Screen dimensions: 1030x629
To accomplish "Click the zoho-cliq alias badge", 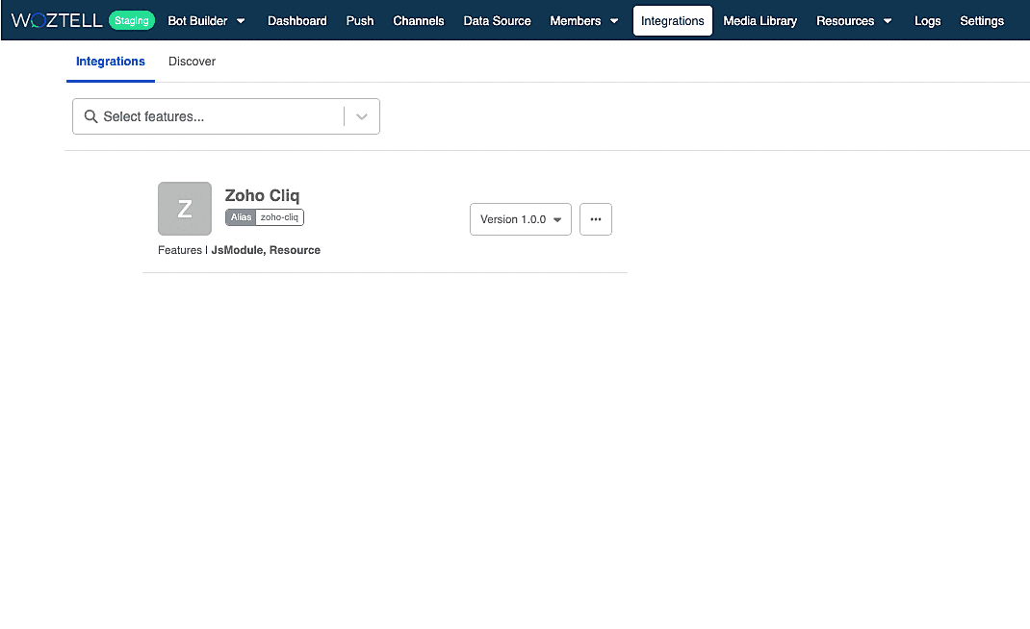I will [264, 217].
